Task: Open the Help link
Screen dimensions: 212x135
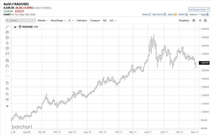Action: tap(205, 14)
